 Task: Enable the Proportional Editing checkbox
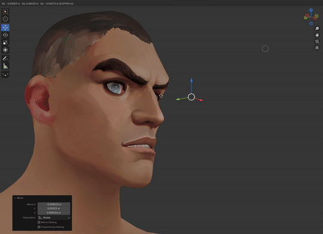39,227
